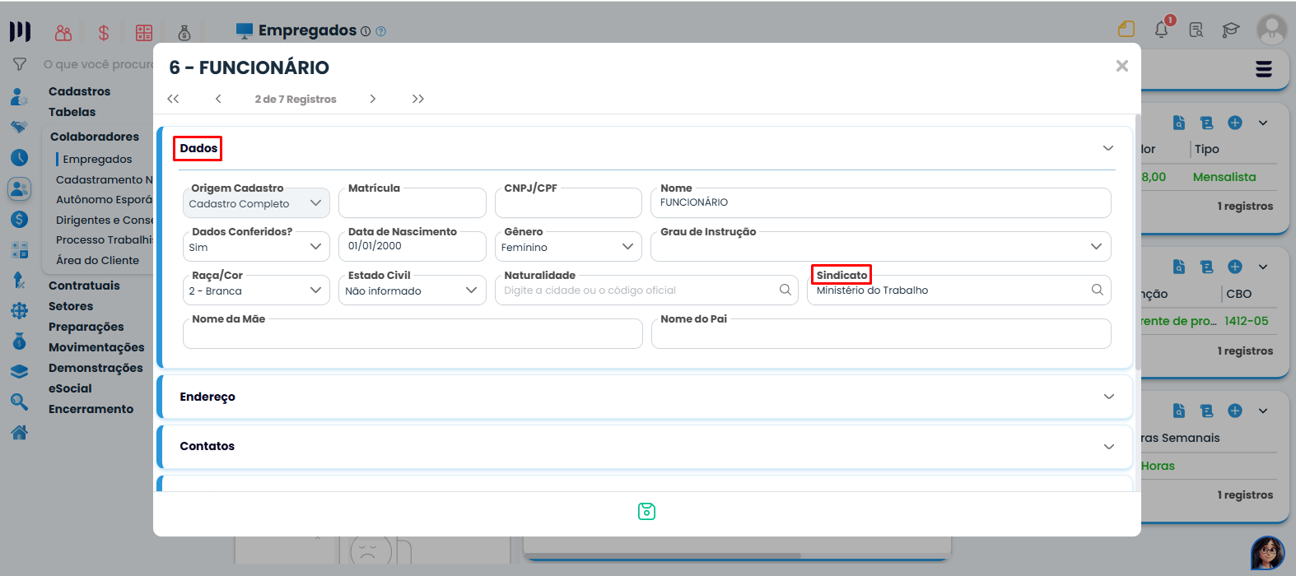Click the dollar sign icon in top toolbar
This screenshot has width=1296, height=576.
point(104,33)
